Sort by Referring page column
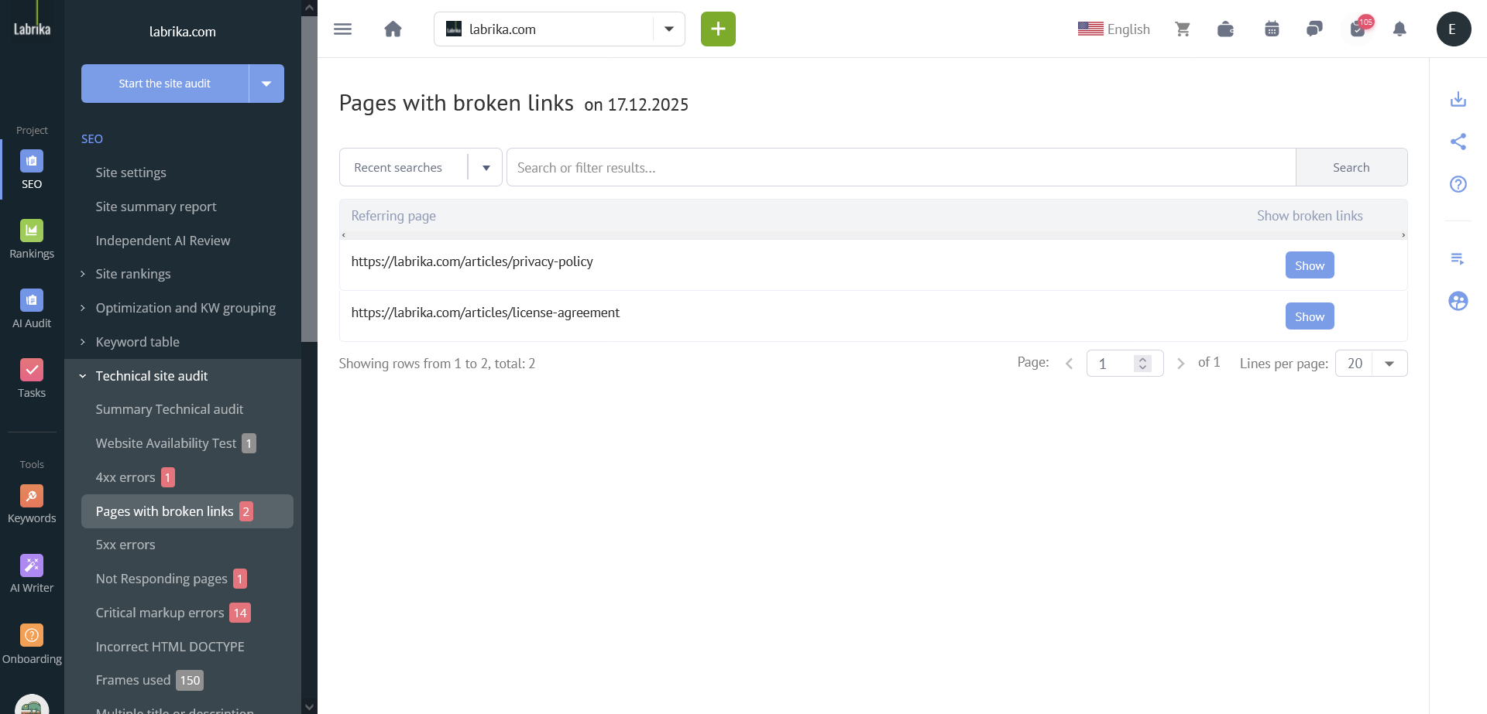Screen dimensions: 1487x714 click(x=393, y=216)
